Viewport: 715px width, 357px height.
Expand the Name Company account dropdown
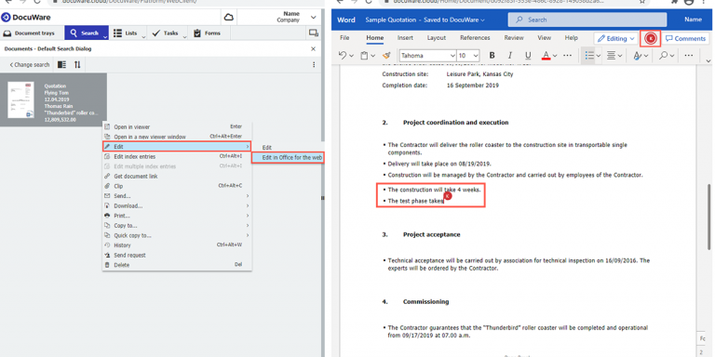click(x=313, y=18)
